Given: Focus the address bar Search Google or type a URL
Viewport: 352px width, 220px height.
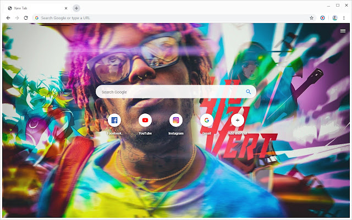Looking at the screenshot, I should tap(174, 18).
